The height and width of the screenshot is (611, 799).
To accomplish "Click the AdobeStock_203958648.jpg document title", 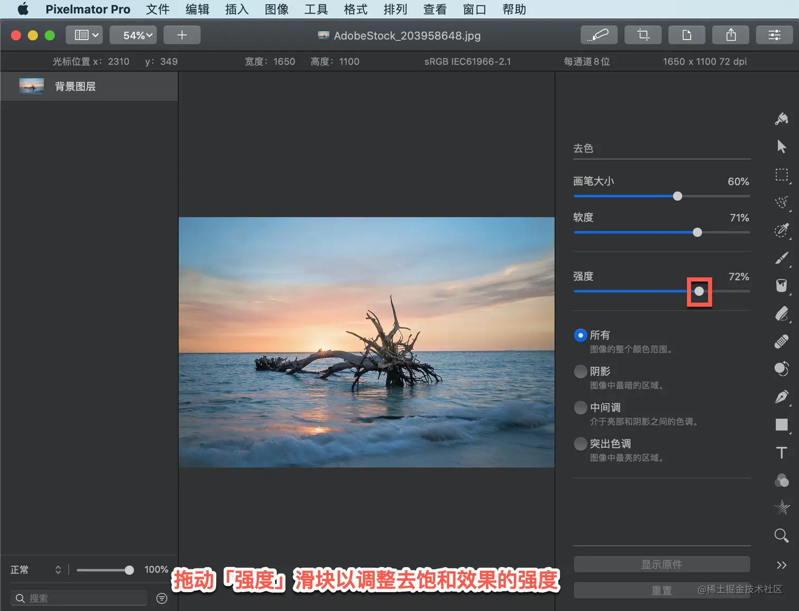I will click(407, 35).
